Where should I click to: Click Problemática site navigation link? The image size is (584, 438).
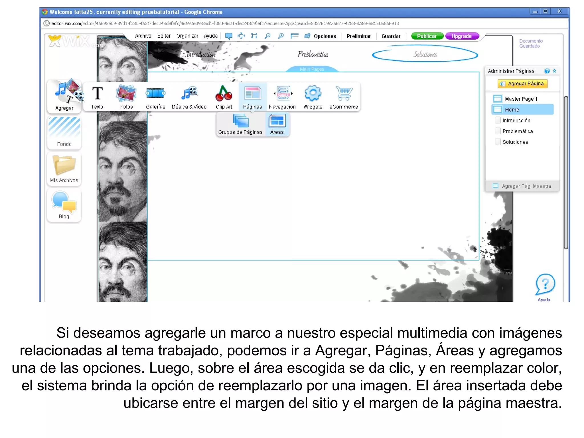coord(313,54)
